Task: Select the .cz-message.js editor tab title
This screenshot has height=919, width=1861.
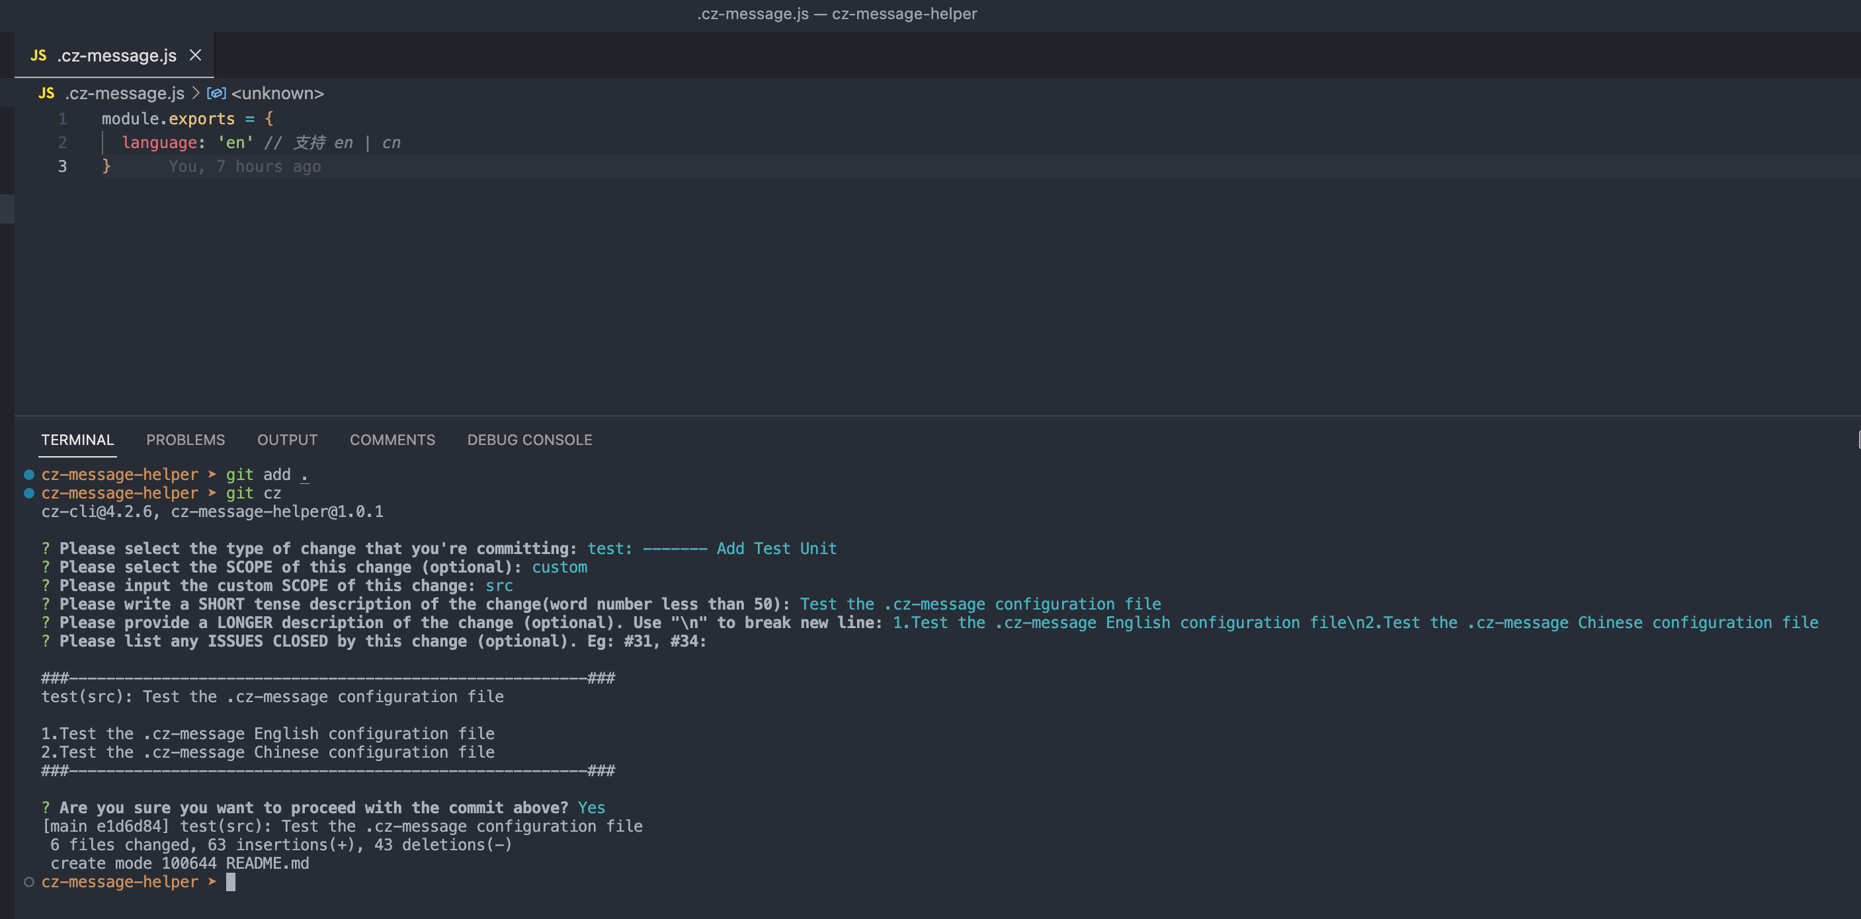Action: coord(116,56)
